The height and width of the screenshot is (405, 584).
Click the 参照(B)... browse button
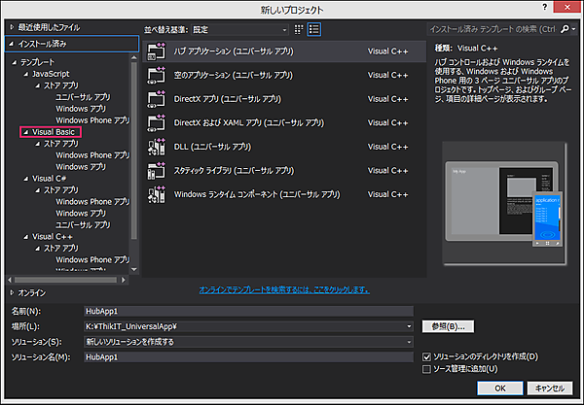click(x=448, y=326)
